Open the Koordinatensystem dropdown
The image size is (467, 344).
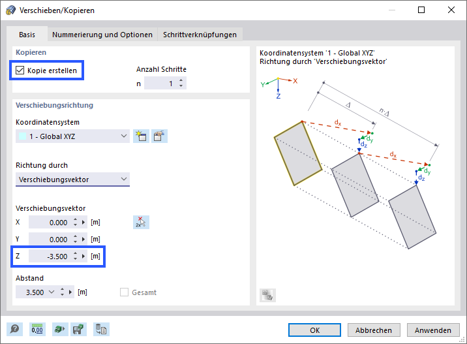click(72, 136)
